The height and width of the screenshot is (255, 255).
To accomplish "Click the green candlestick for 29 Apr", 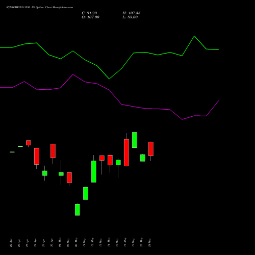I will coord(45,173).
